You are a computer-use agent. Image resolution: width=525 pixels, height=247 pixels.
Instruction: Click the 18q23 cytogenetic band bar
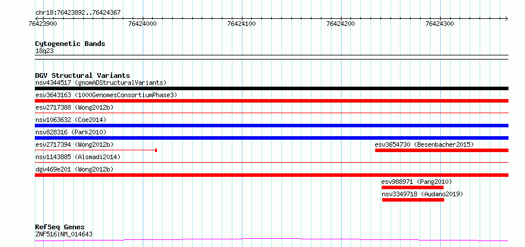tap(271, 57)
